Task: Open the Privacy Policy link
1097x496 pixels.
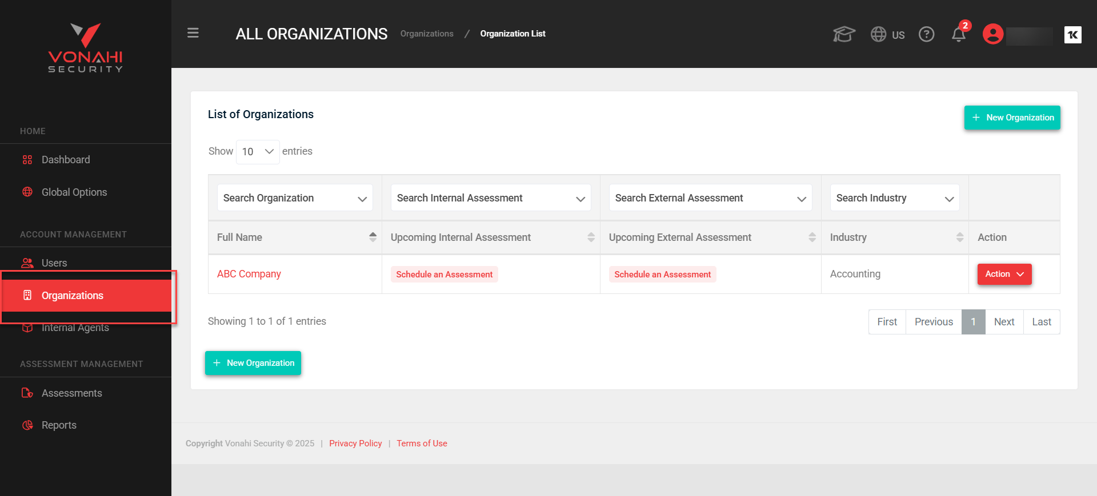Action: point(355,443)
